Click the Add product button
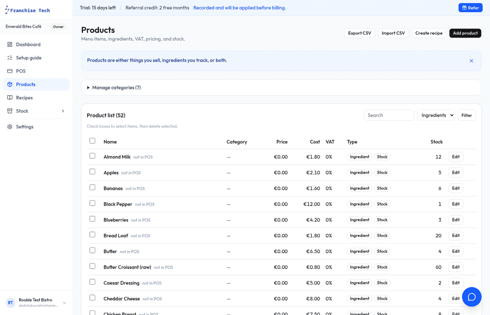490x315 pixels. click(x=465, y=33)
